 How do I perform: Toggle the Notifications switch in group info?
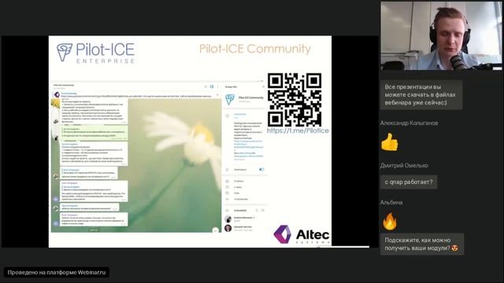(261, 170)
